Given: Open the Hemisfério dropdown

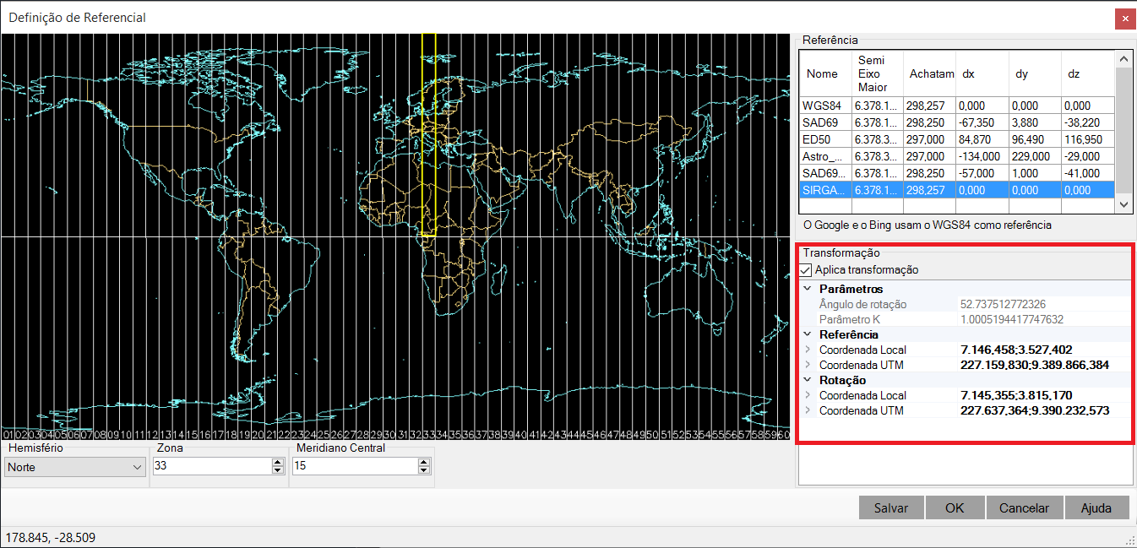Looking at the screenshot, I should 75,466.
